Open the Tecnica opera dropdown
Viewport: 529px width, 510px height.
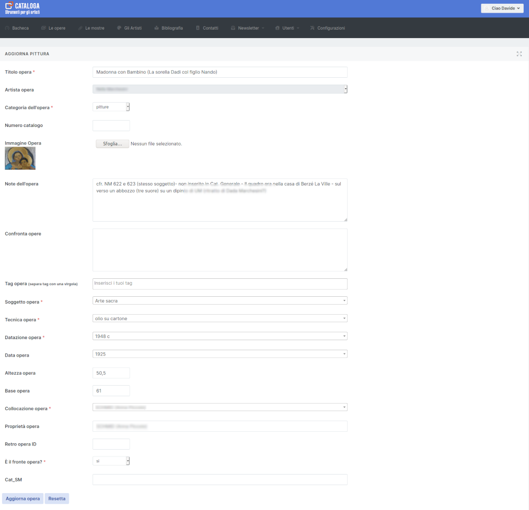click(220, 318)
